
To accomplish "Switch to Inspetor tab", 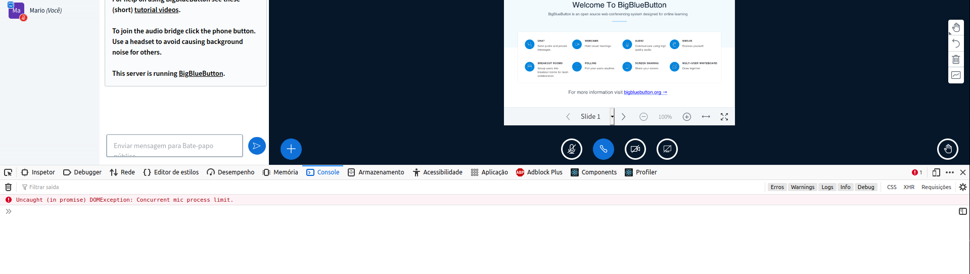I will coord(38,172).
